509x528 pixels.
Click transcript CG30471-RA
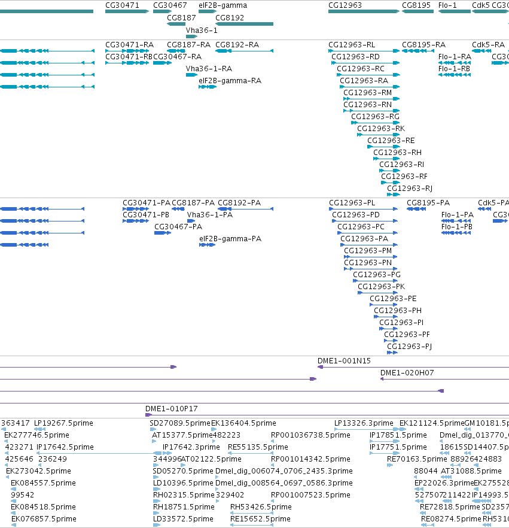(130, 45)
